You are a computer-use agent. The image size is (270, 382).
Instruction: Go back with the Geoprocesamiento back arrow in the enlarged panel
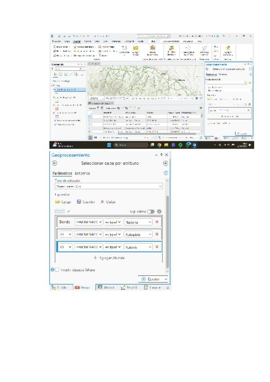54,163
